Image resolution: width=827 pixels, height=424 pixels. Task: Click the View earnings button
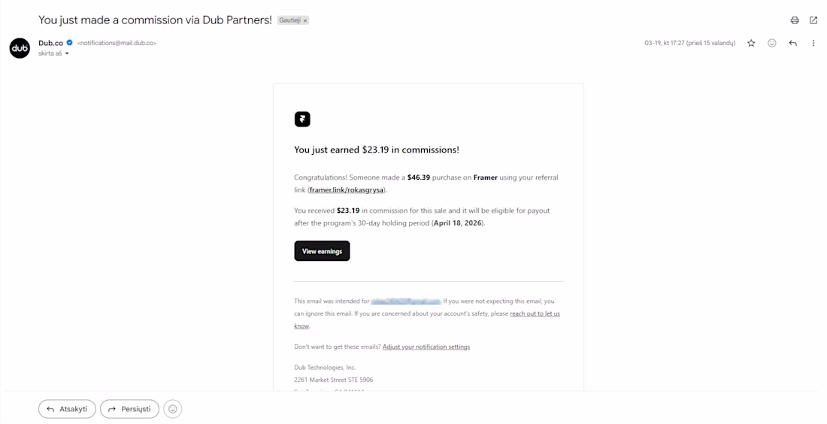(322, 251)
